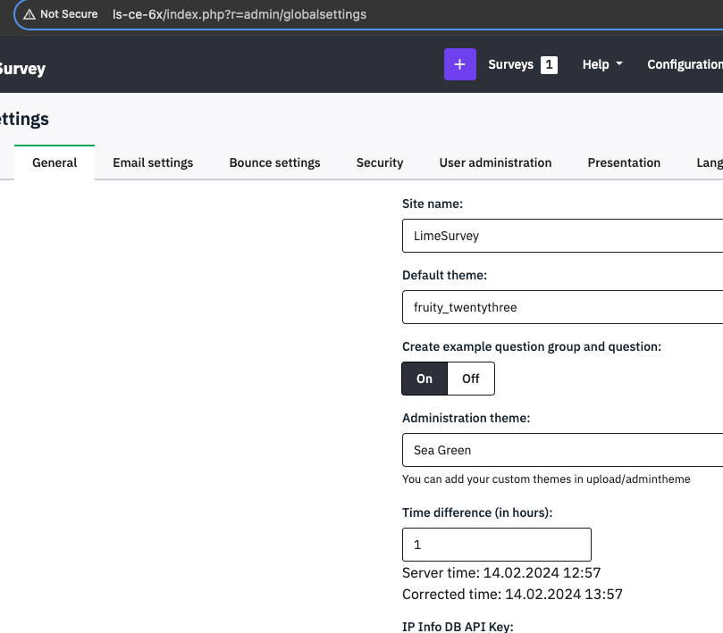723x633 pixels.
Task: Select the General tab
Action: point(55,162)
